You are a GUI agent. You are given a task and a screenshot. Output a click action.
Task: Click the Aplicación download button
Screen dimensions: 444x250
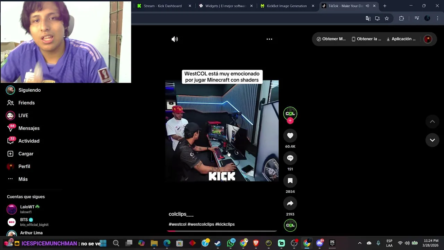point(401,39)
